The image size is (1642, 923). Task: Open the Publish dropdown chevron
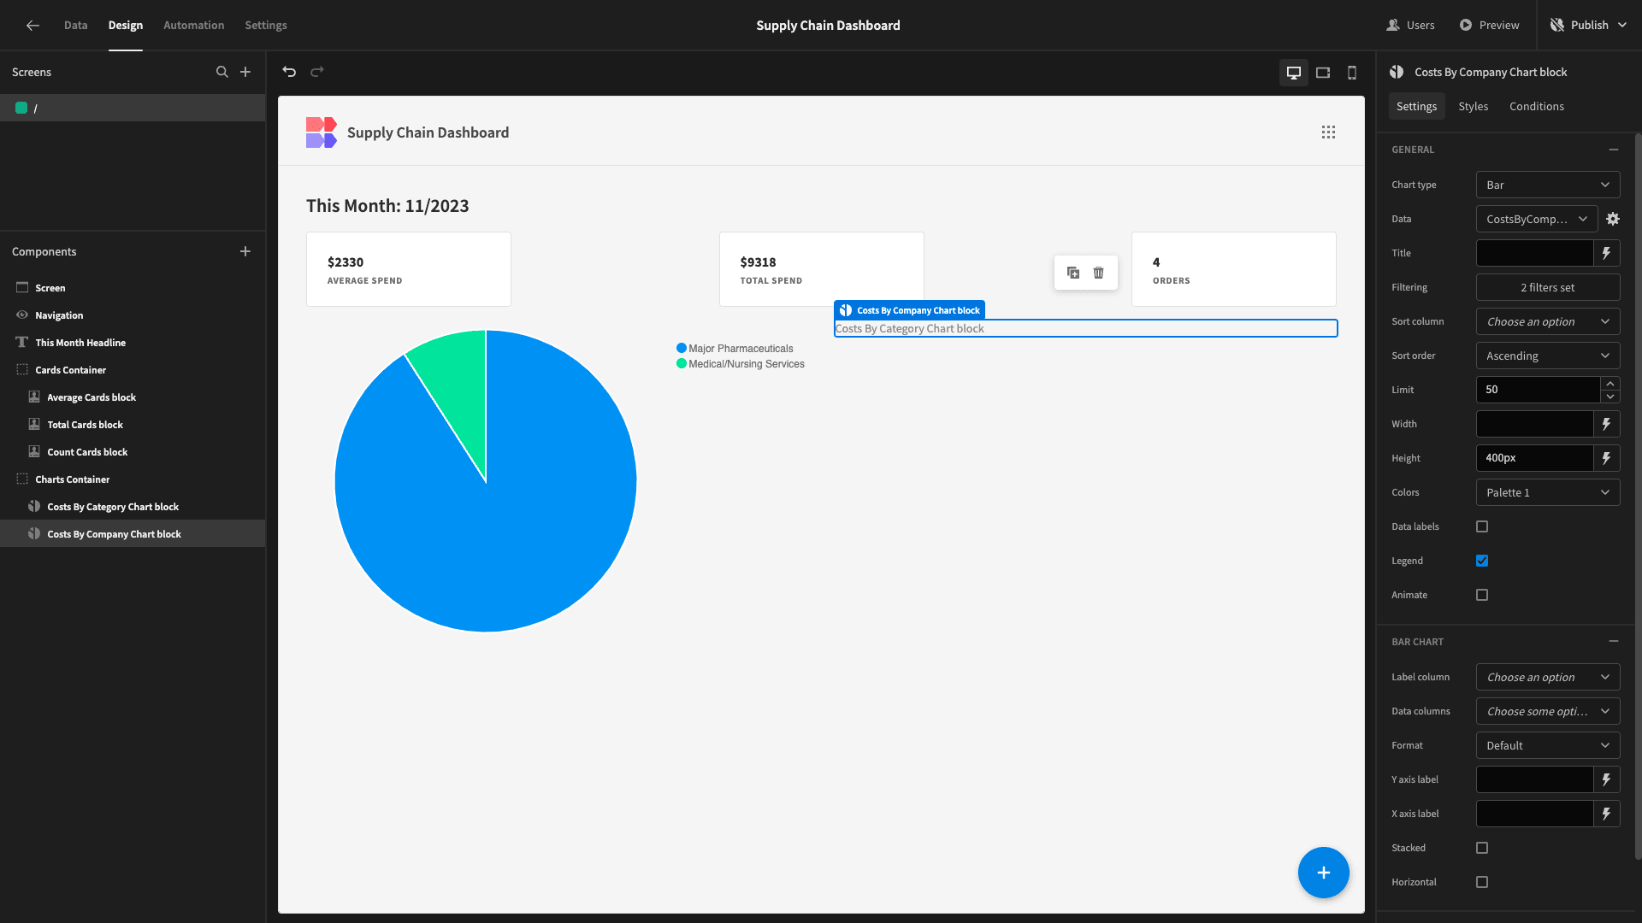pos(1622,26)
